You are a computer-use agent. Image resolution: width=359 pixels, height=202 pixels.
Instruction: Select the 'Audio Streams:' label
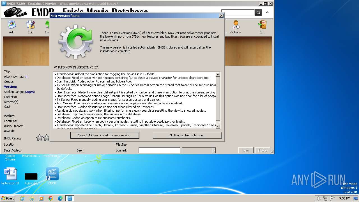coord(14,126)
